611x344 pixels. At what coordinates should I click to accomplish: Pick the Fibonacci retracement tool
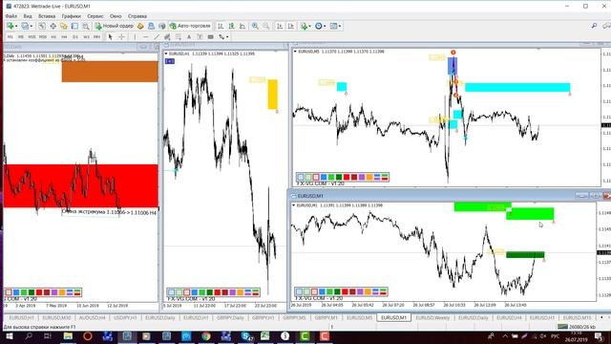(179, 36)
